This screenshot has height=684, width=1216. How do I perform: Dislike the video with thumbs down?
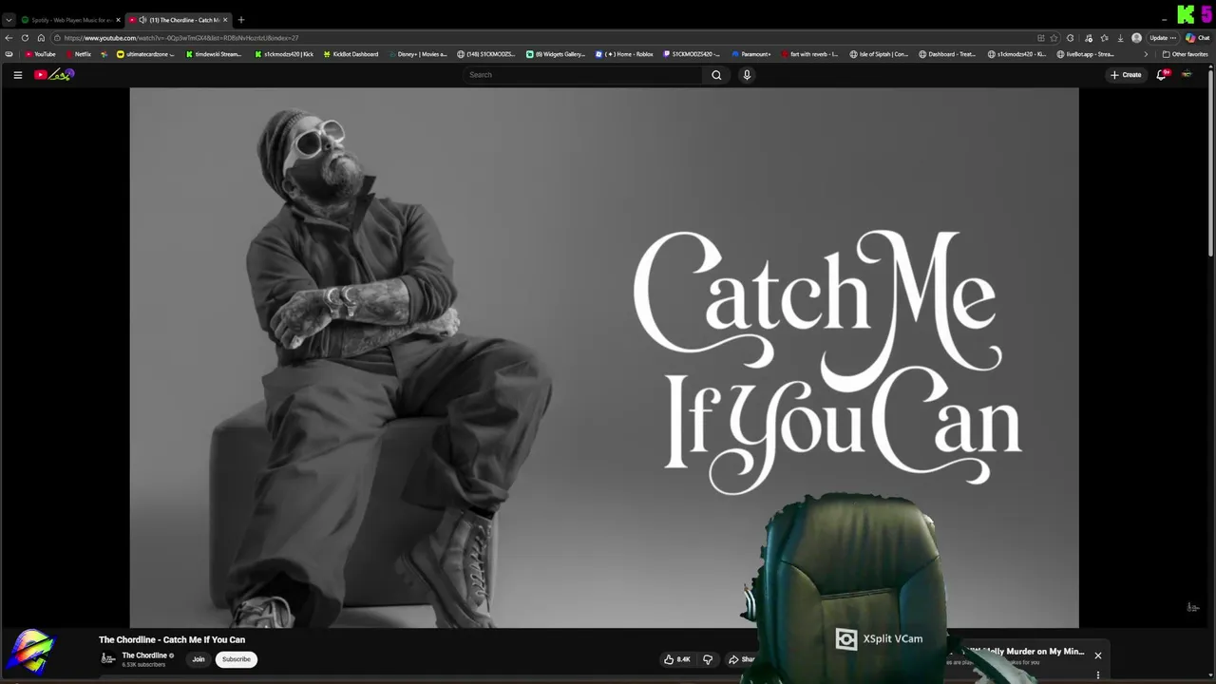pos(707,659)
